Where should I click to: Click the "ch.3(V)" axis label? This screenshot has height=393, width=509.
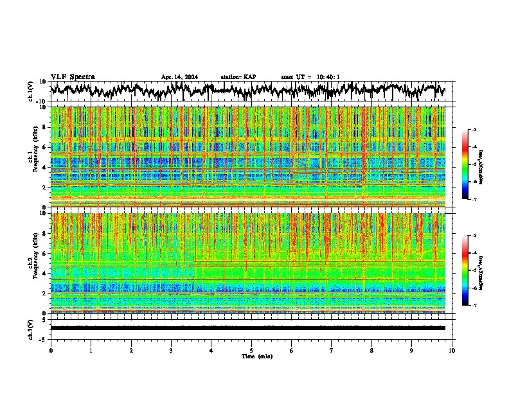(x=31, y=329)
